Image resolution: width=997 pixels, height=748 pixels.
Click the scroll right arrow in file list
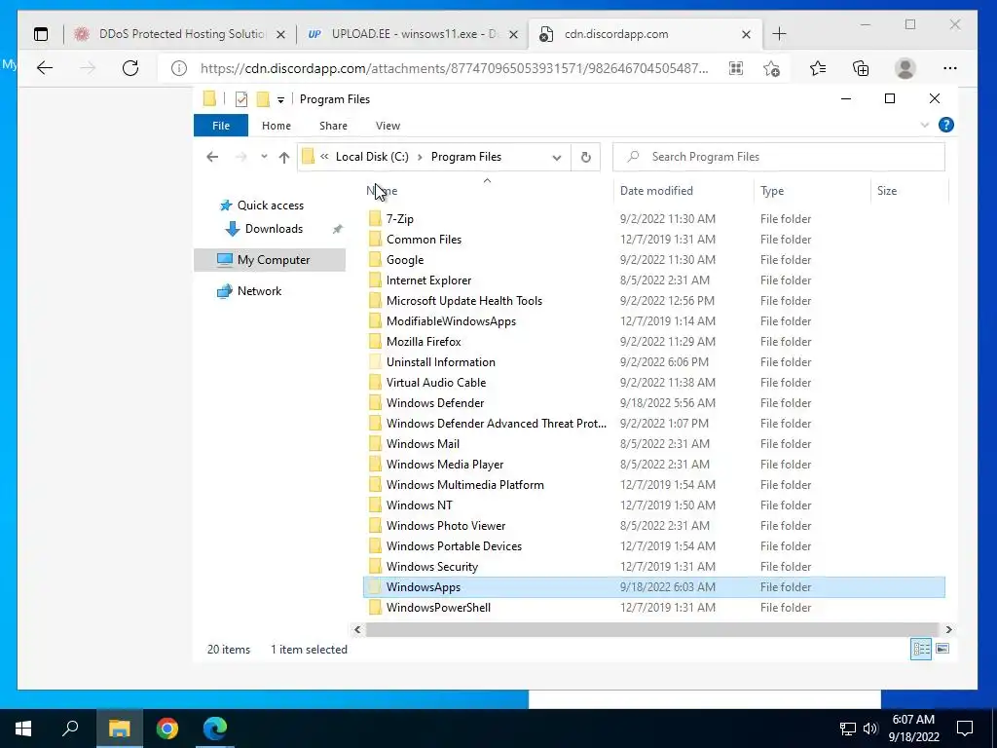point(948,629)
